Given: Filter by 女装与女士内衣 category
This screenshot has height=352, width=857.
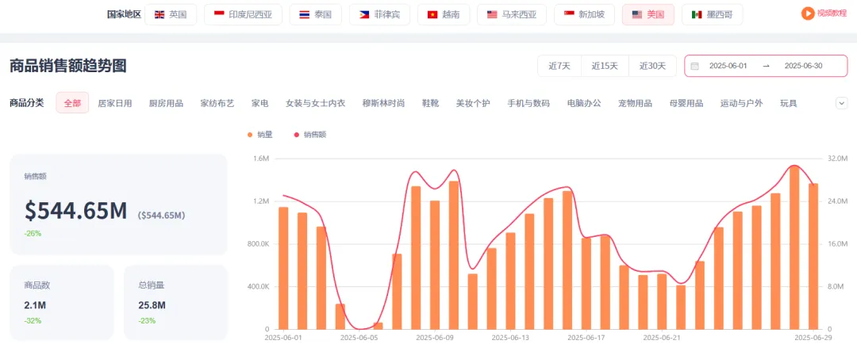Looking at the screenshot, I should point(315,103).
